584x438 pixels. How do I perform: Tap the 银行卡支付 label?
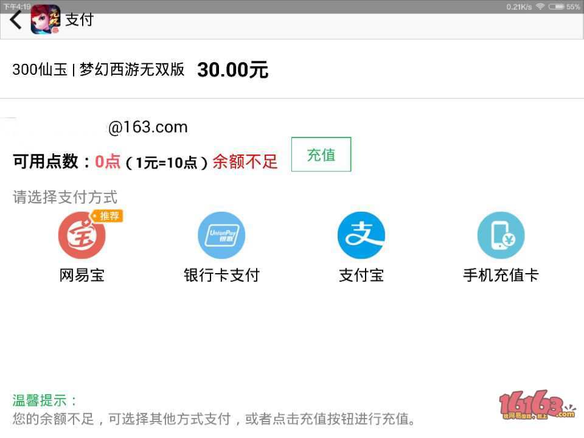(221, 275)
